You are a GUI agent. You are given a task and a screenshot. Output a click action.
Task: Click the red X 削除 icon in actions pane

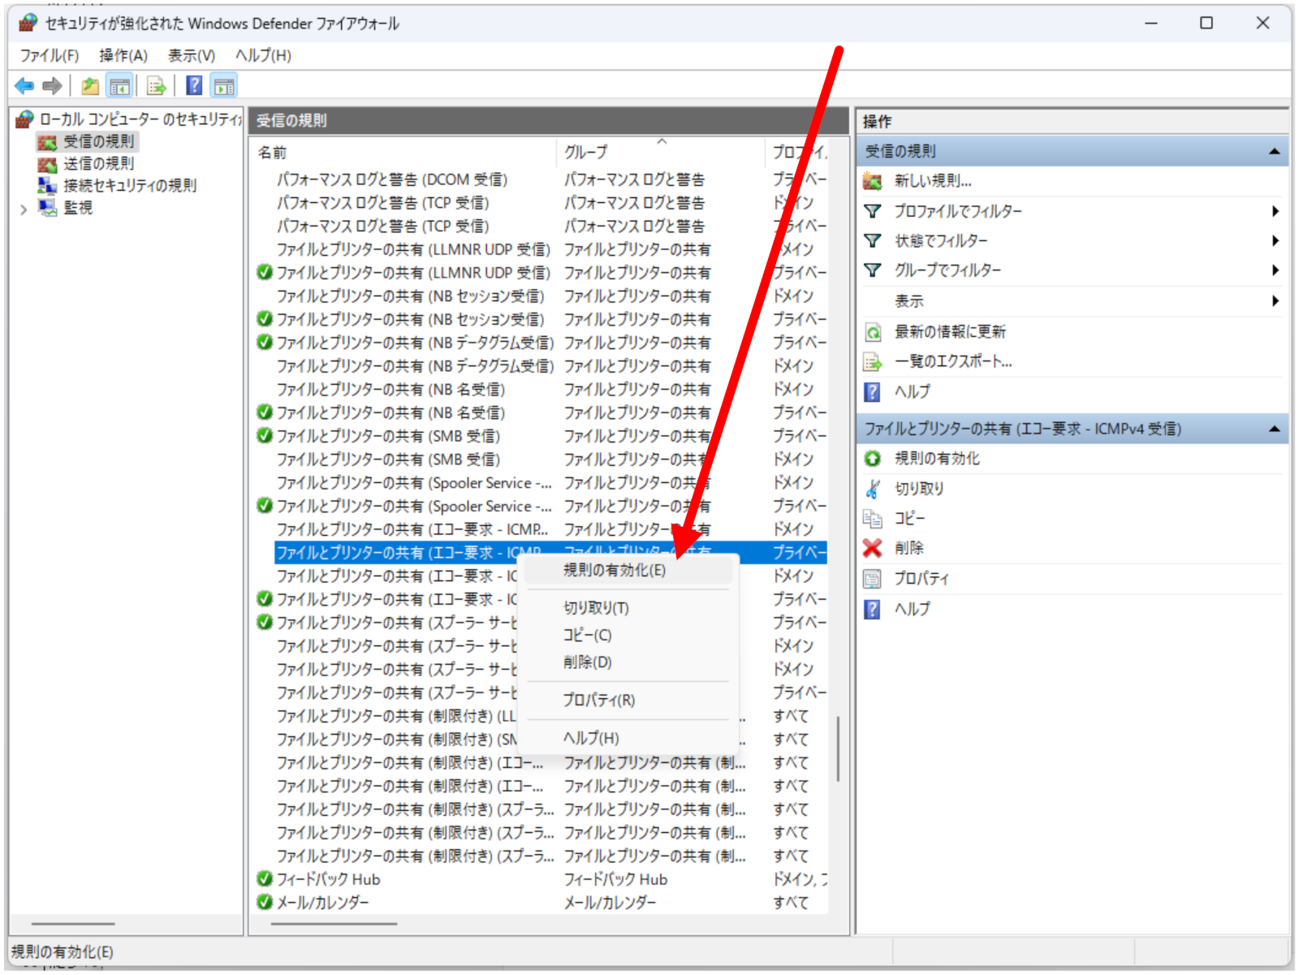click(x=873, y=549)
